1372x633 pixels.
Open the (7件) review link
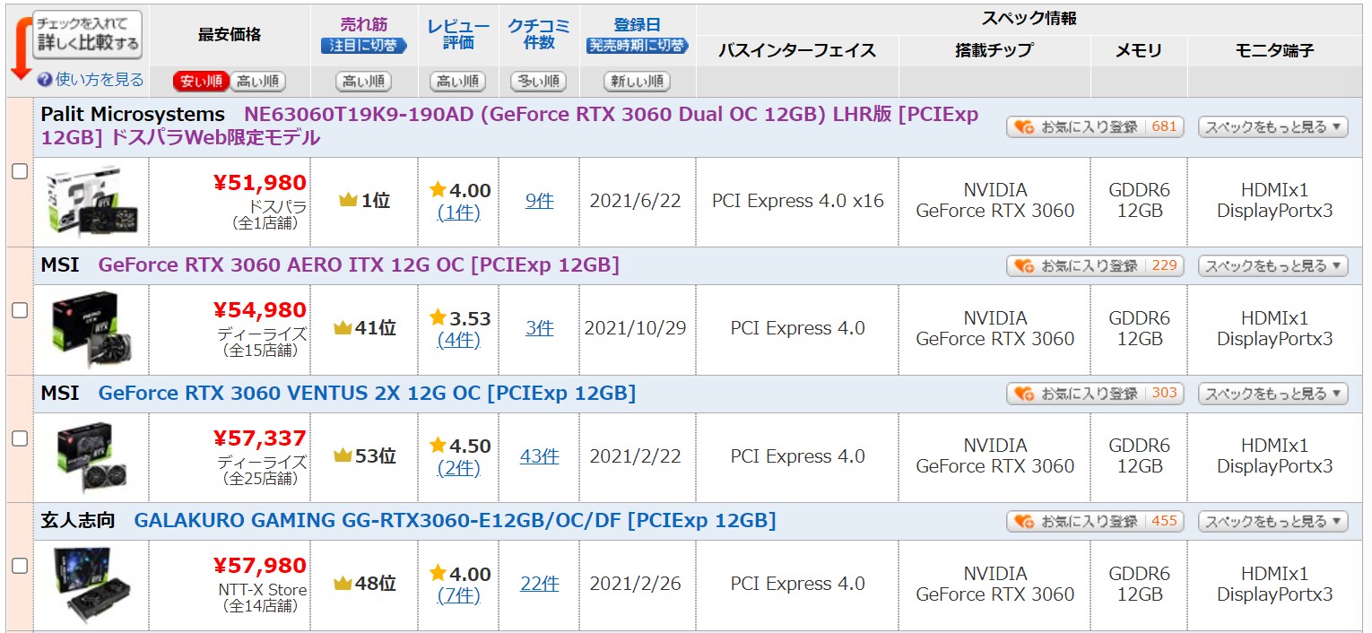point(459,595)
